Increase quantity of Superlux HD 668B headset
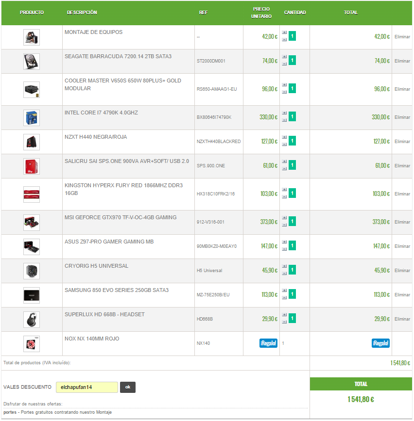Screen dimensions: 414x421 coord(284,315)
